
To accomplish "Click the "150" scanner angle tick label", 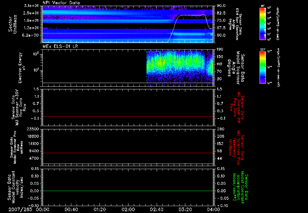I will click(x=220, y=57).
